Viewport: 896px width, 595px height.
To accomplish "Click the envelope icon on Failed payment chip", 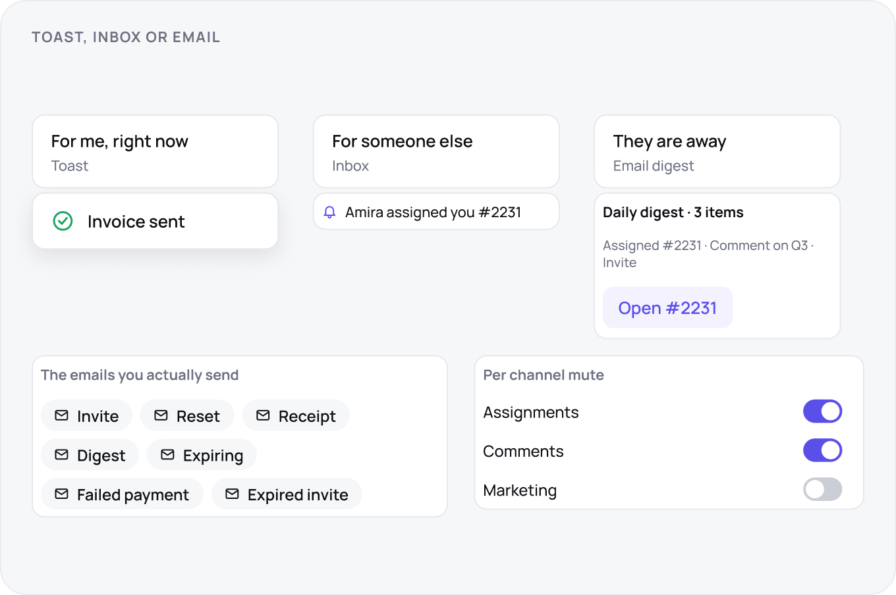I will 61,494.
